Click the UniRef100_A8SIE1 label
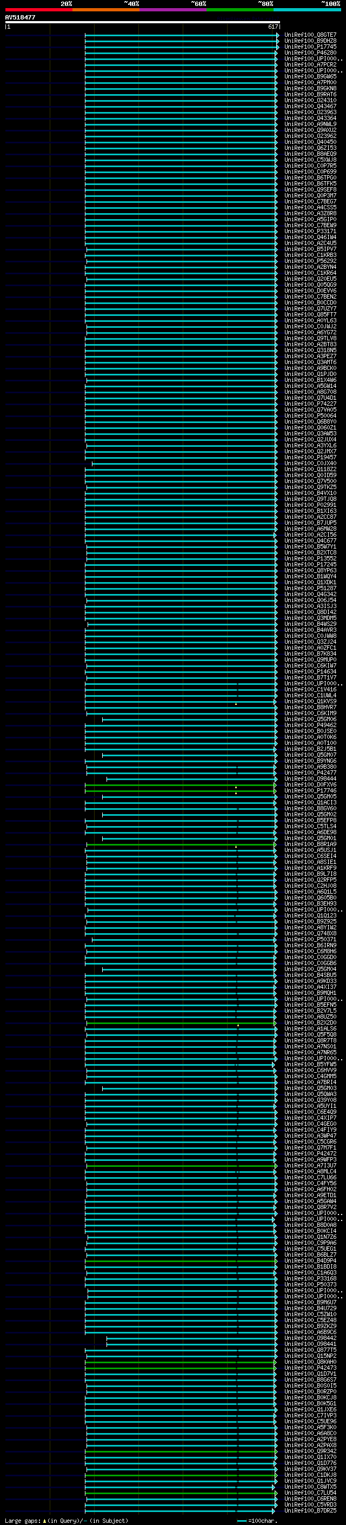Screen dimensions: 346x1525 [x=310, y=862]
